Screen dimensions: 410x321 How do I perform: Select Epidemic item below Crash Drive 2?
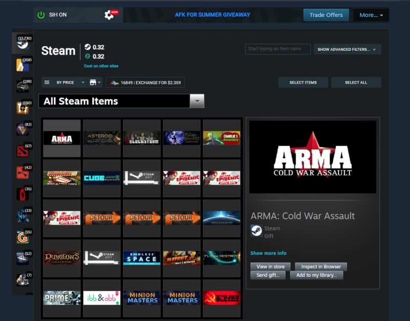61,218
